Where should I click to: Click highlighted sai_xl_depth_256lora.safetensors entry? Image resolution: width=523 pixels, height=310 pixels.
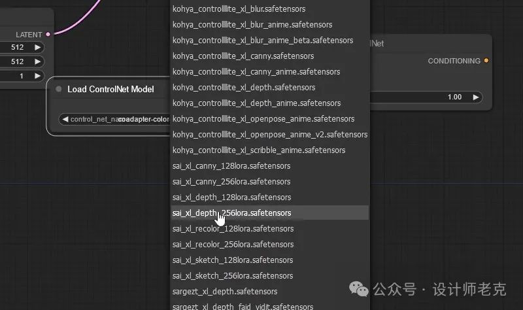(x=269, y=213)
